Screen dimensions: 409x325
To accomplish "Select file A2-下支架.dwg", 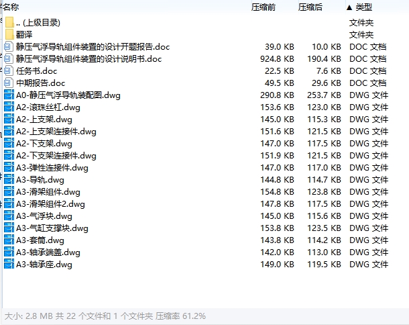I will click(44, 144).
